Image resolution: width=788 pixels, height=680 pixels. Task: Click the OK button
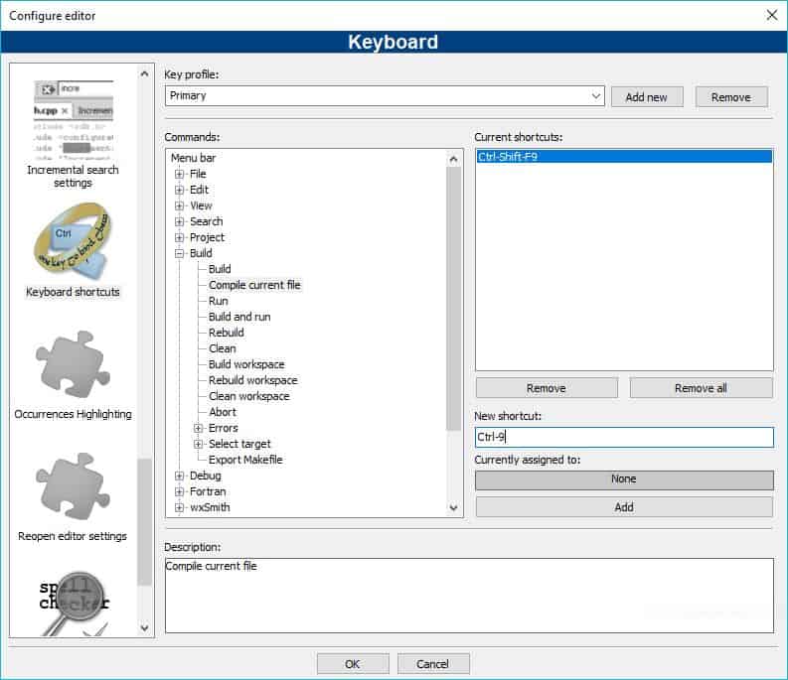pos(353,664)
